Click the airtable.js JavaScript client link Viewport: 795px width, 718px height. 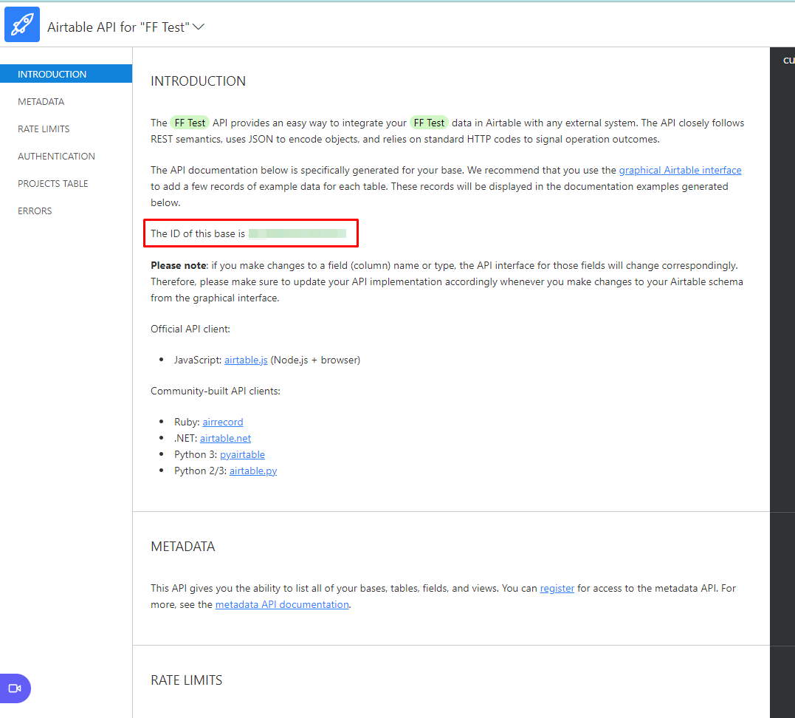(x=246, y=360)
